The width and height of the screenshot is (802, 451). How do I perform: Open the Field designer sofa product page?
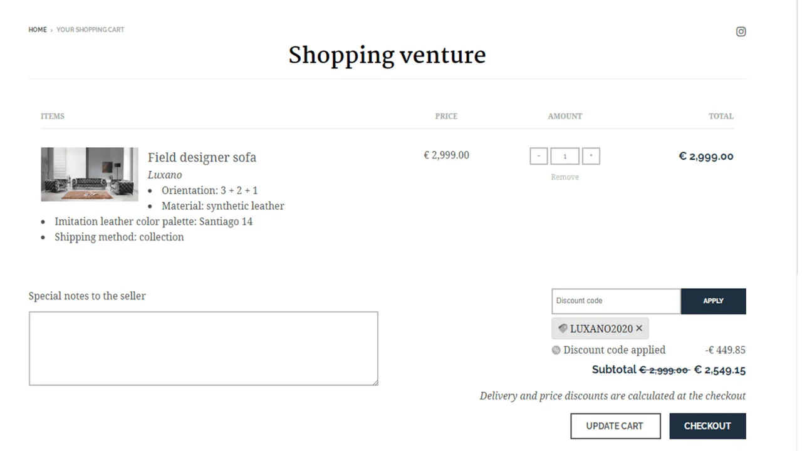(202, 157)
